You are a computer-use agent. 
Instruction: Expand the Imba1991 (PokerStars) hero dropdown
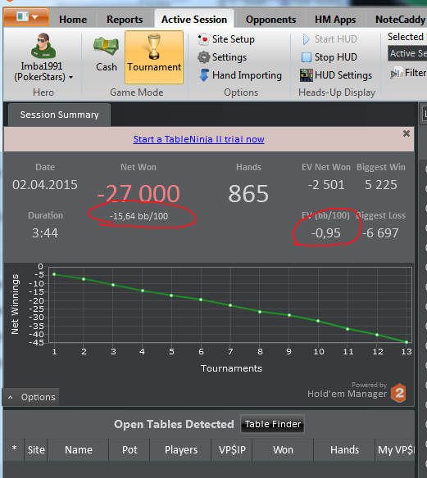pyautogui.click(x=70, y=78)
